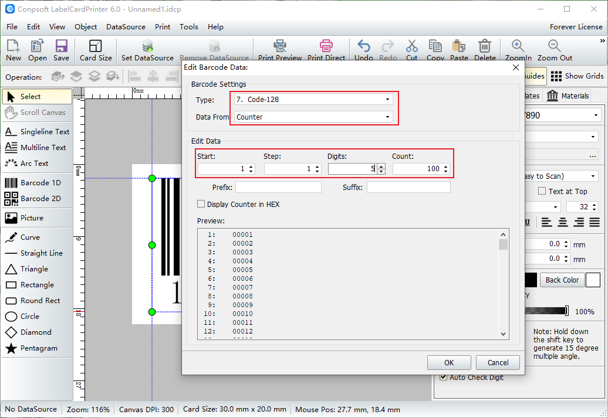Click the Forever License label
The height and width of the screenshot is (418, 608).
[576, 27]
